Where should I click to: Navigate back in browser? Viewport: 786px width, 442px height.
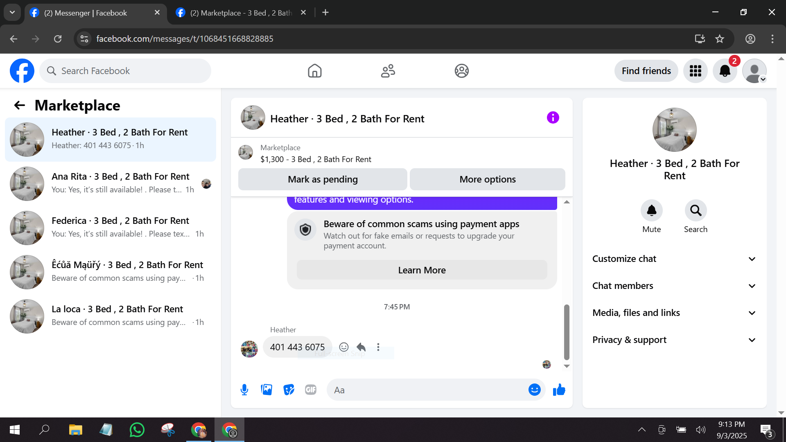(14, 39)
